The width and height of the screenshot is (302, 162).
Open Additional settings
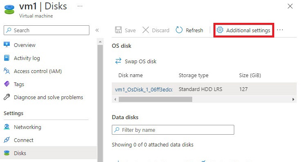pyautogui.click(x=244, y=30)
